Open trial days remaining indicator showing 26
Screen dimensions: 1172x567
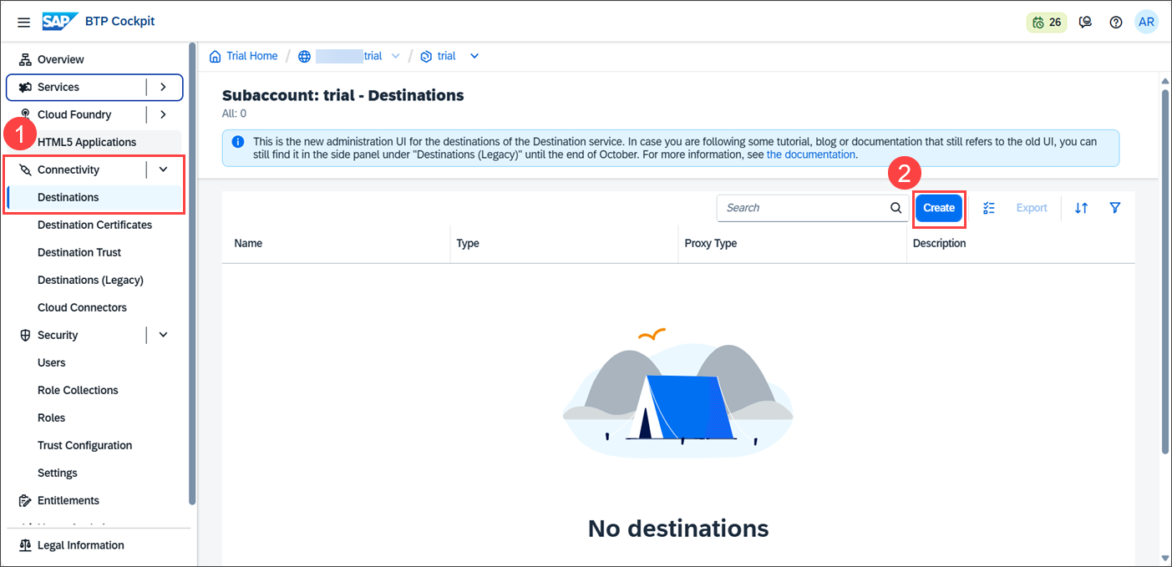[x=1047, y=23]
